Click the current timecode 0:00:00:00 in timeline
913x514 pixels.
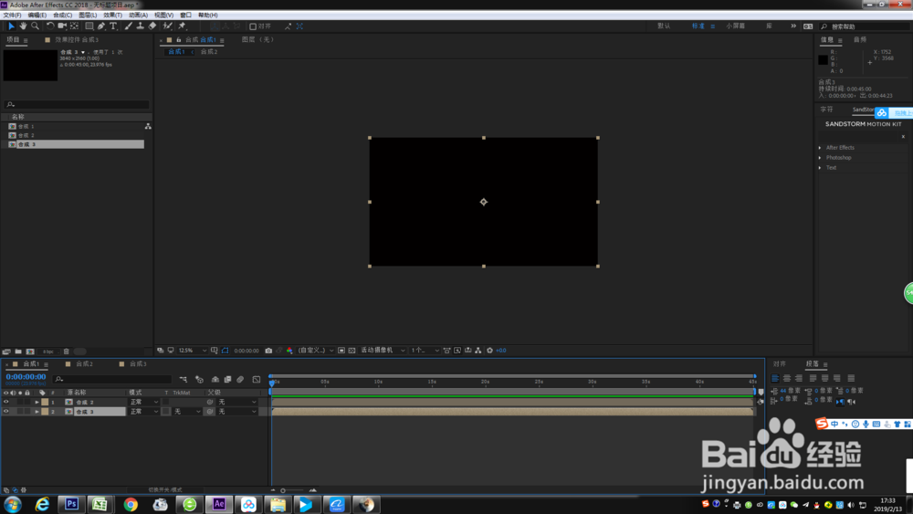point(26,377)
